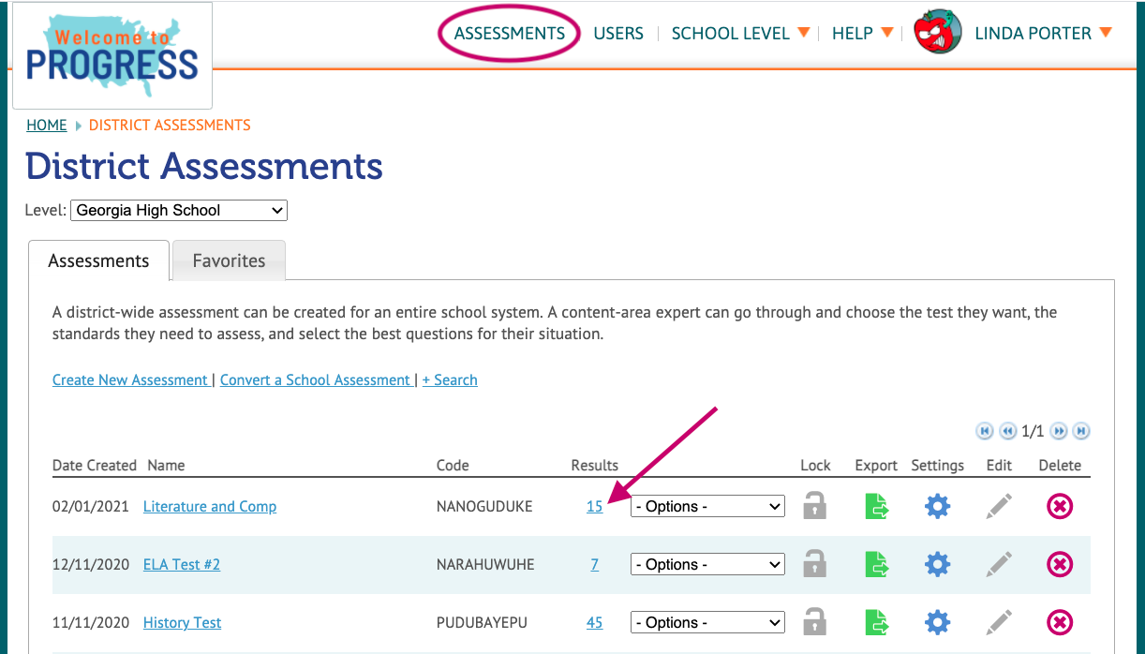Open Options dropdown for History Test
Screen dimensions: 1145x654
pos(707,622)
